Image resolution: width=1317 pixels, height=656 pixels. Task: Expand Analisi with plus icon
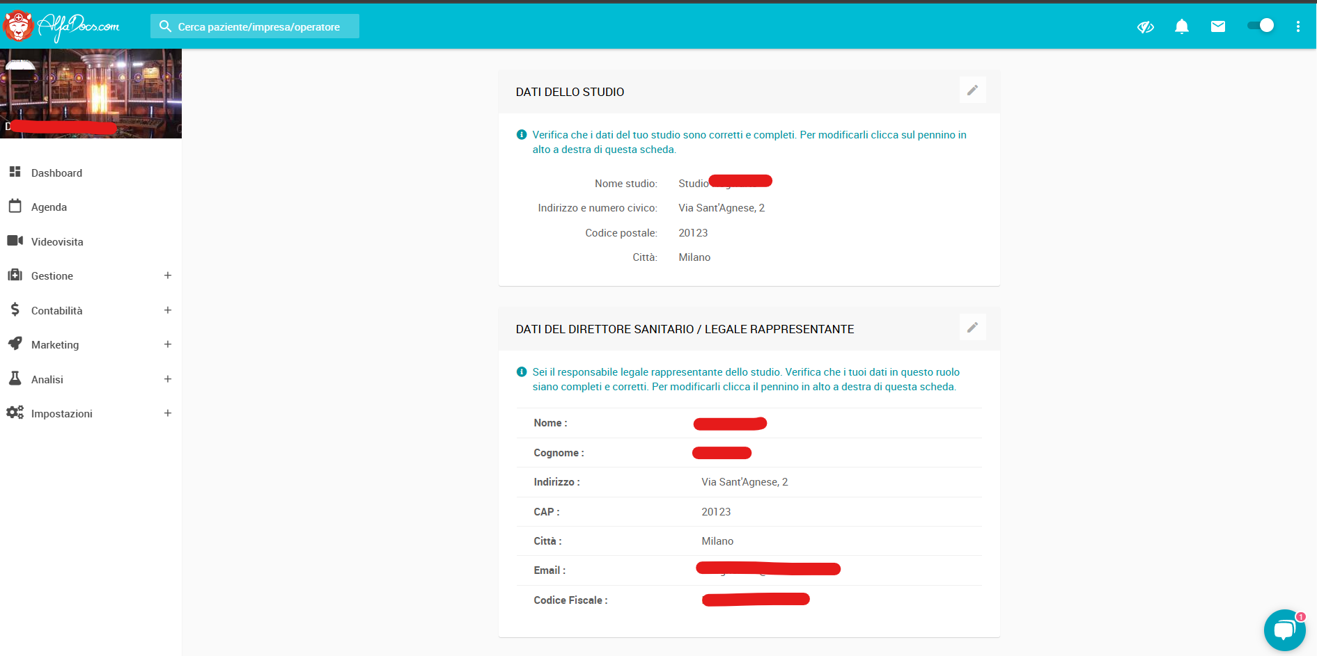[x=168, y=379]
